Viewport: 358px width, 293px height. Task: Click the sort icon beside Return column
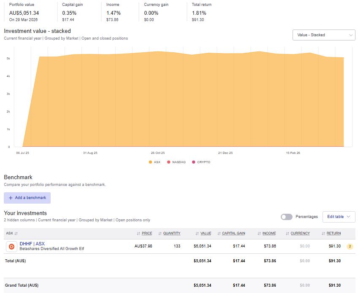pos(323,234)
